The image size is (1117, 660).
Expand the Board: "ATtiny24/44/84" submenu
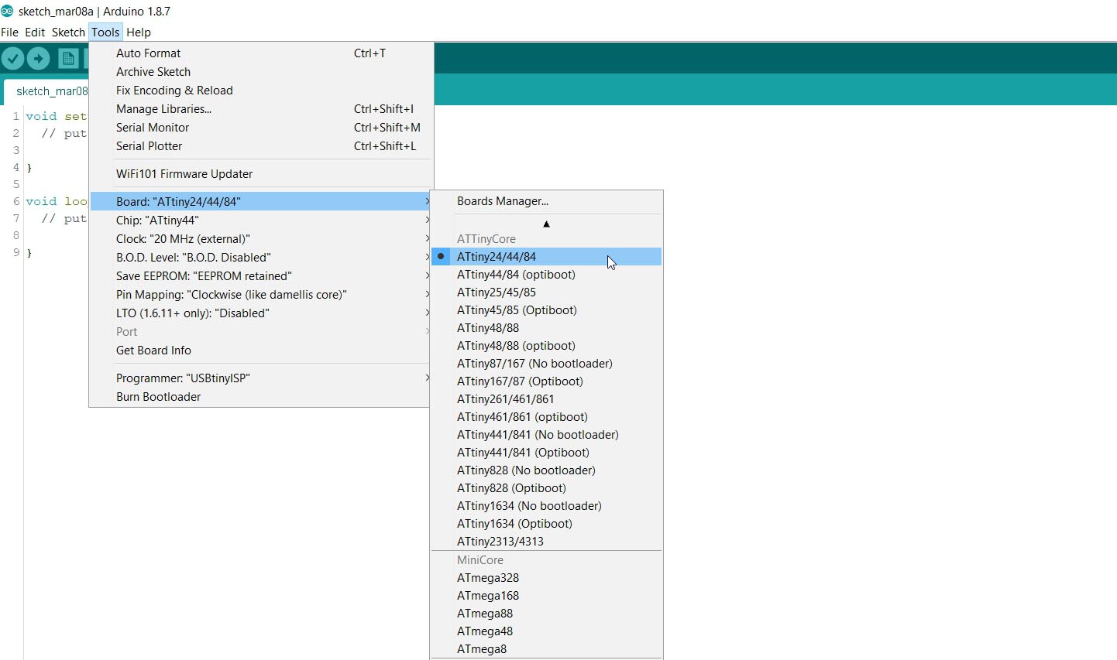pos(261,201)
